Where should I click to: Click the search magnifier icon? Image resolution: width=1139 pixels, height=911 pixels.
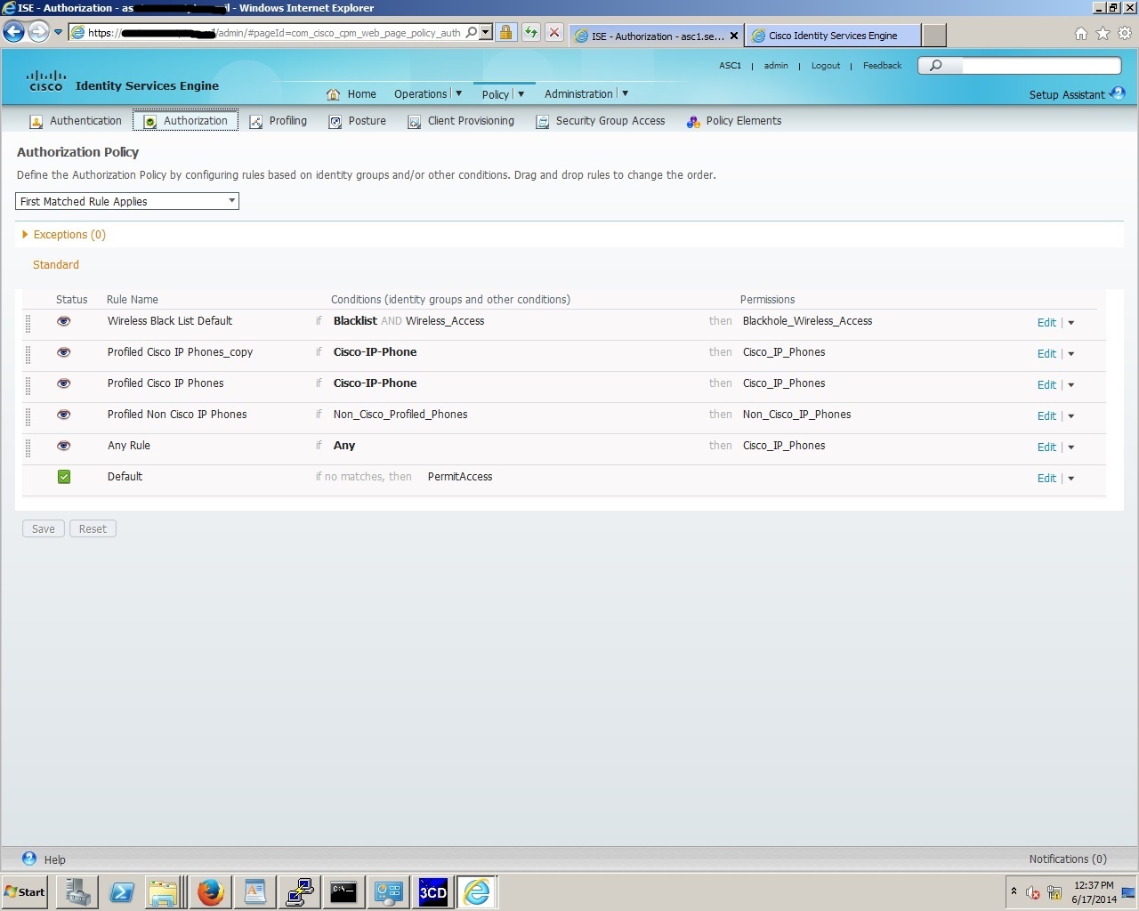[x=935, y=65]
